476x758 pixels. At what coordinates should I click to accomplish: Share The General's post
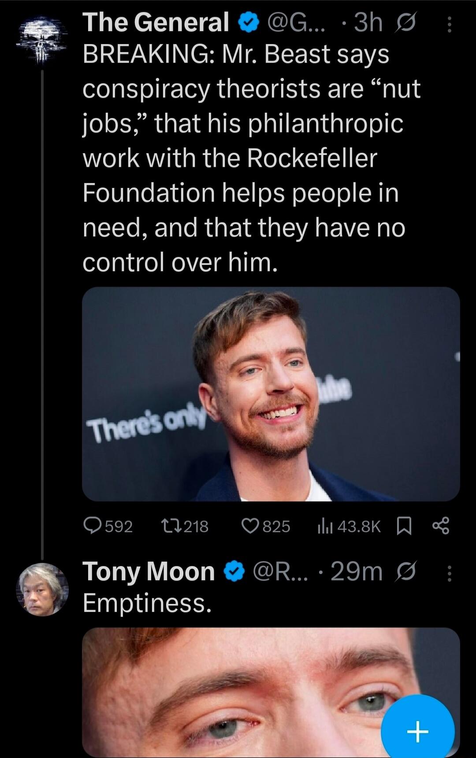pyautogui.click(x=441, y=526)
